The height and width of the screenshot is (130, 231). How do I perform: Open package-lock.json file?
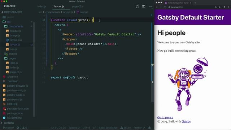click(x=18, y=109)
